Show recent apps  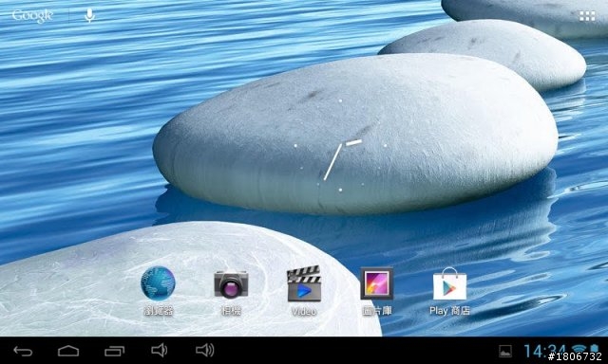(x=114, y=351)
